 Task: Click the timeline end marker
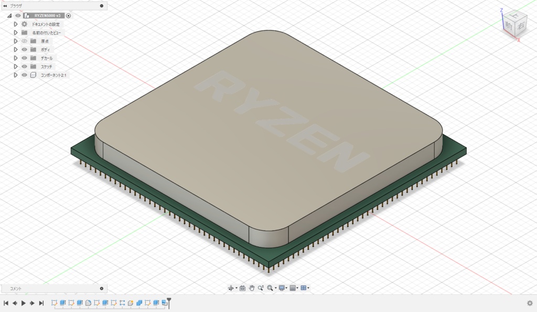[169, 303]
